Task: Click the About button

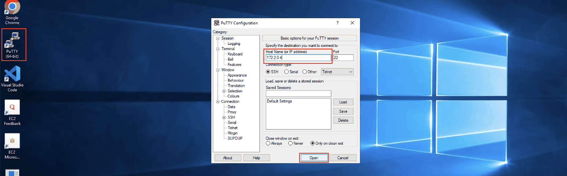Action: pyautogui.click(x=228, y=158)
